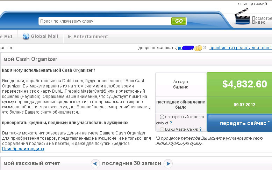Click the передать сейчас button
Image resolution: width=272 pixels, height=170 pixels.
pyautogui.click(x=240, y=123)
